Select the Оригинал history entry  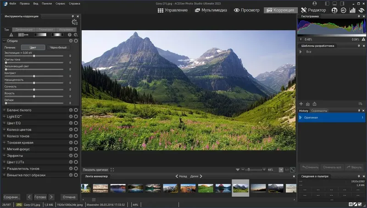click(332, 118)
